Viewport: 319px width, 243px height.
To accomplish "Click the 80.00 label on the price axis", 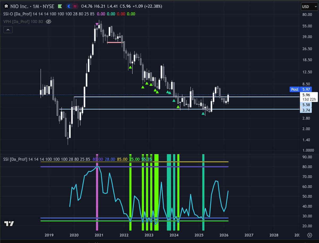I will point(307,14).
